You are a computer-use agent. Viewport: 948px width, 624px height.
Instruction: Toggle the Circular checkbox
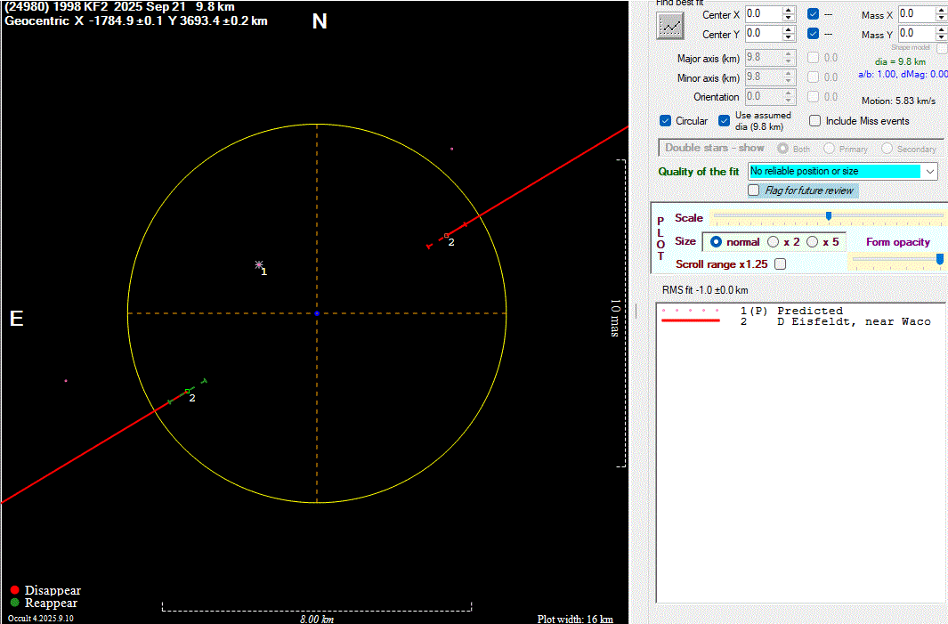point(666,121)
